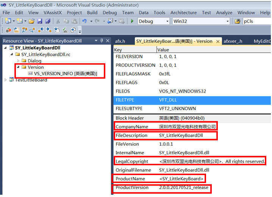The height and width of the screenshot is (197, 272).
Task: Collapse the Version folder node
Action: pos(18,67)
